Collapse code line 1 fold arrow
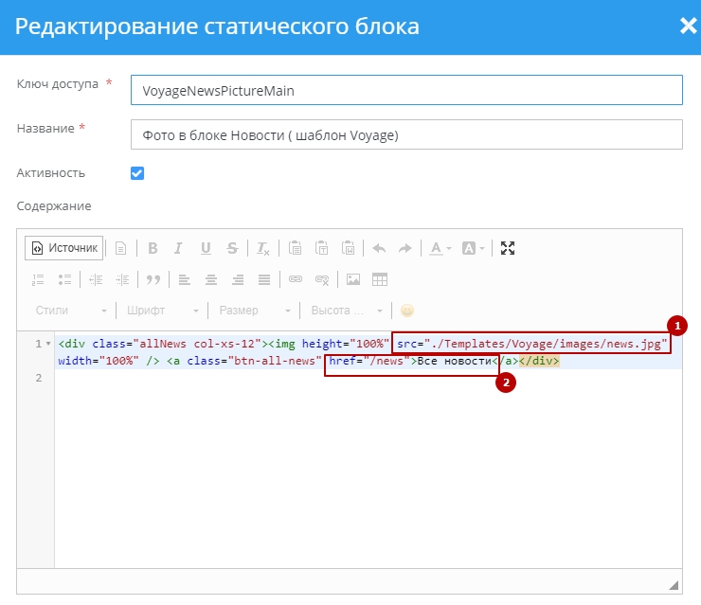The height and width of the screenshot is (605, 701). 48,344
